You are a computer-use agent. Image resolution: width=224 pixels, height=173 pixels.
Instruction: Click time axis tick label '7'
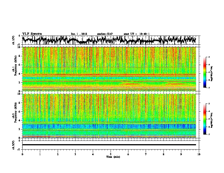(146, 154)
